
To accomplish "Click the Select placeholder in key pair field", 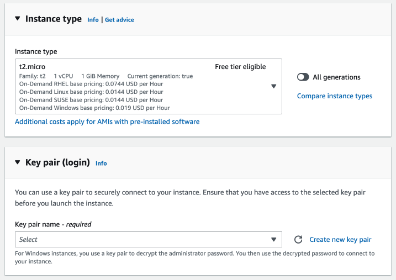I will [x=28, y=240].
